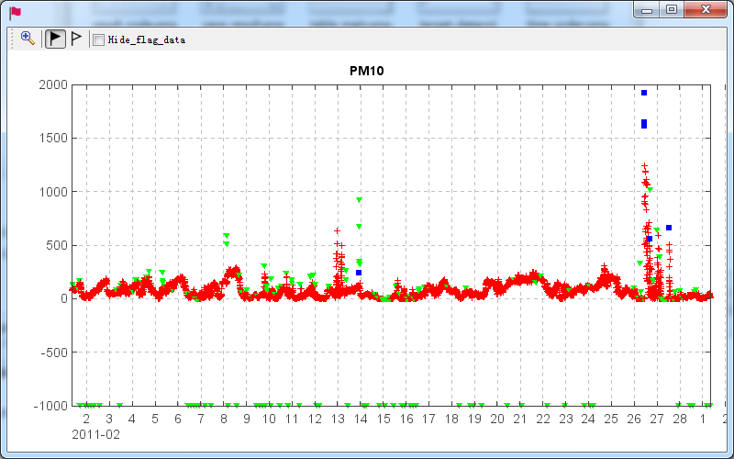The height and width of the screenshot is (459, 734).
Task: Maximize the plot window
Action: pyautogui.click(x=672, y=9)
